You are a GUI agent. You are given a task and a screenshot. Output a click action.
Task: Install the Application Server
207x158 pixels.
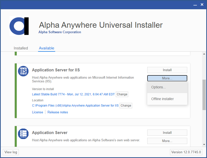167,133
